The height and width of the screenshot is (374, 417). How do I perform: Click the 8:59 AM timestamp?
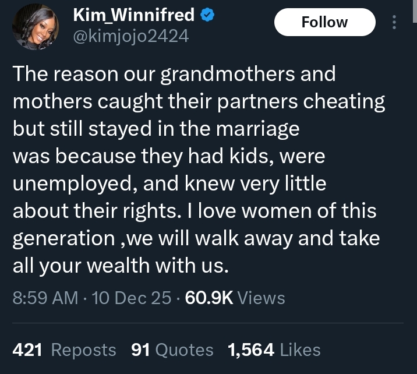point(45,298)
